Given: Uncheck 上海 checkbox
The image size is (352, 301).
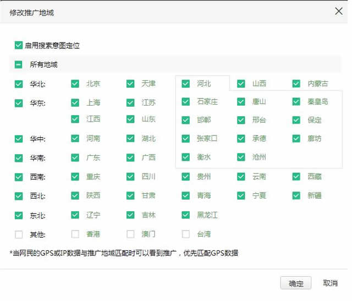Looking at the screenshot, I should click(x=75, y=102).
